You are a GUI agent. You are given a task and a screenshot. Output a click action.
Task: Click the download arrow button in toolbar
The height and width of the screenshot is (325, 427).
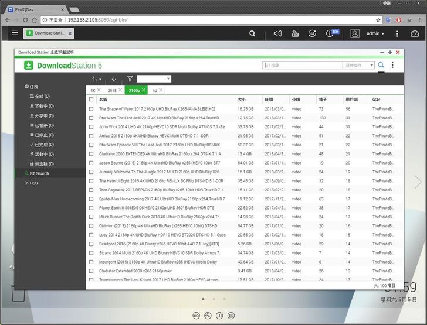(114, 78)
